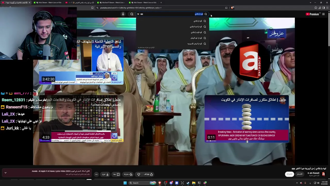Screen dimensions: 330x186
Task: Clear the YouTube search box text
Action: tap(138, 14)
